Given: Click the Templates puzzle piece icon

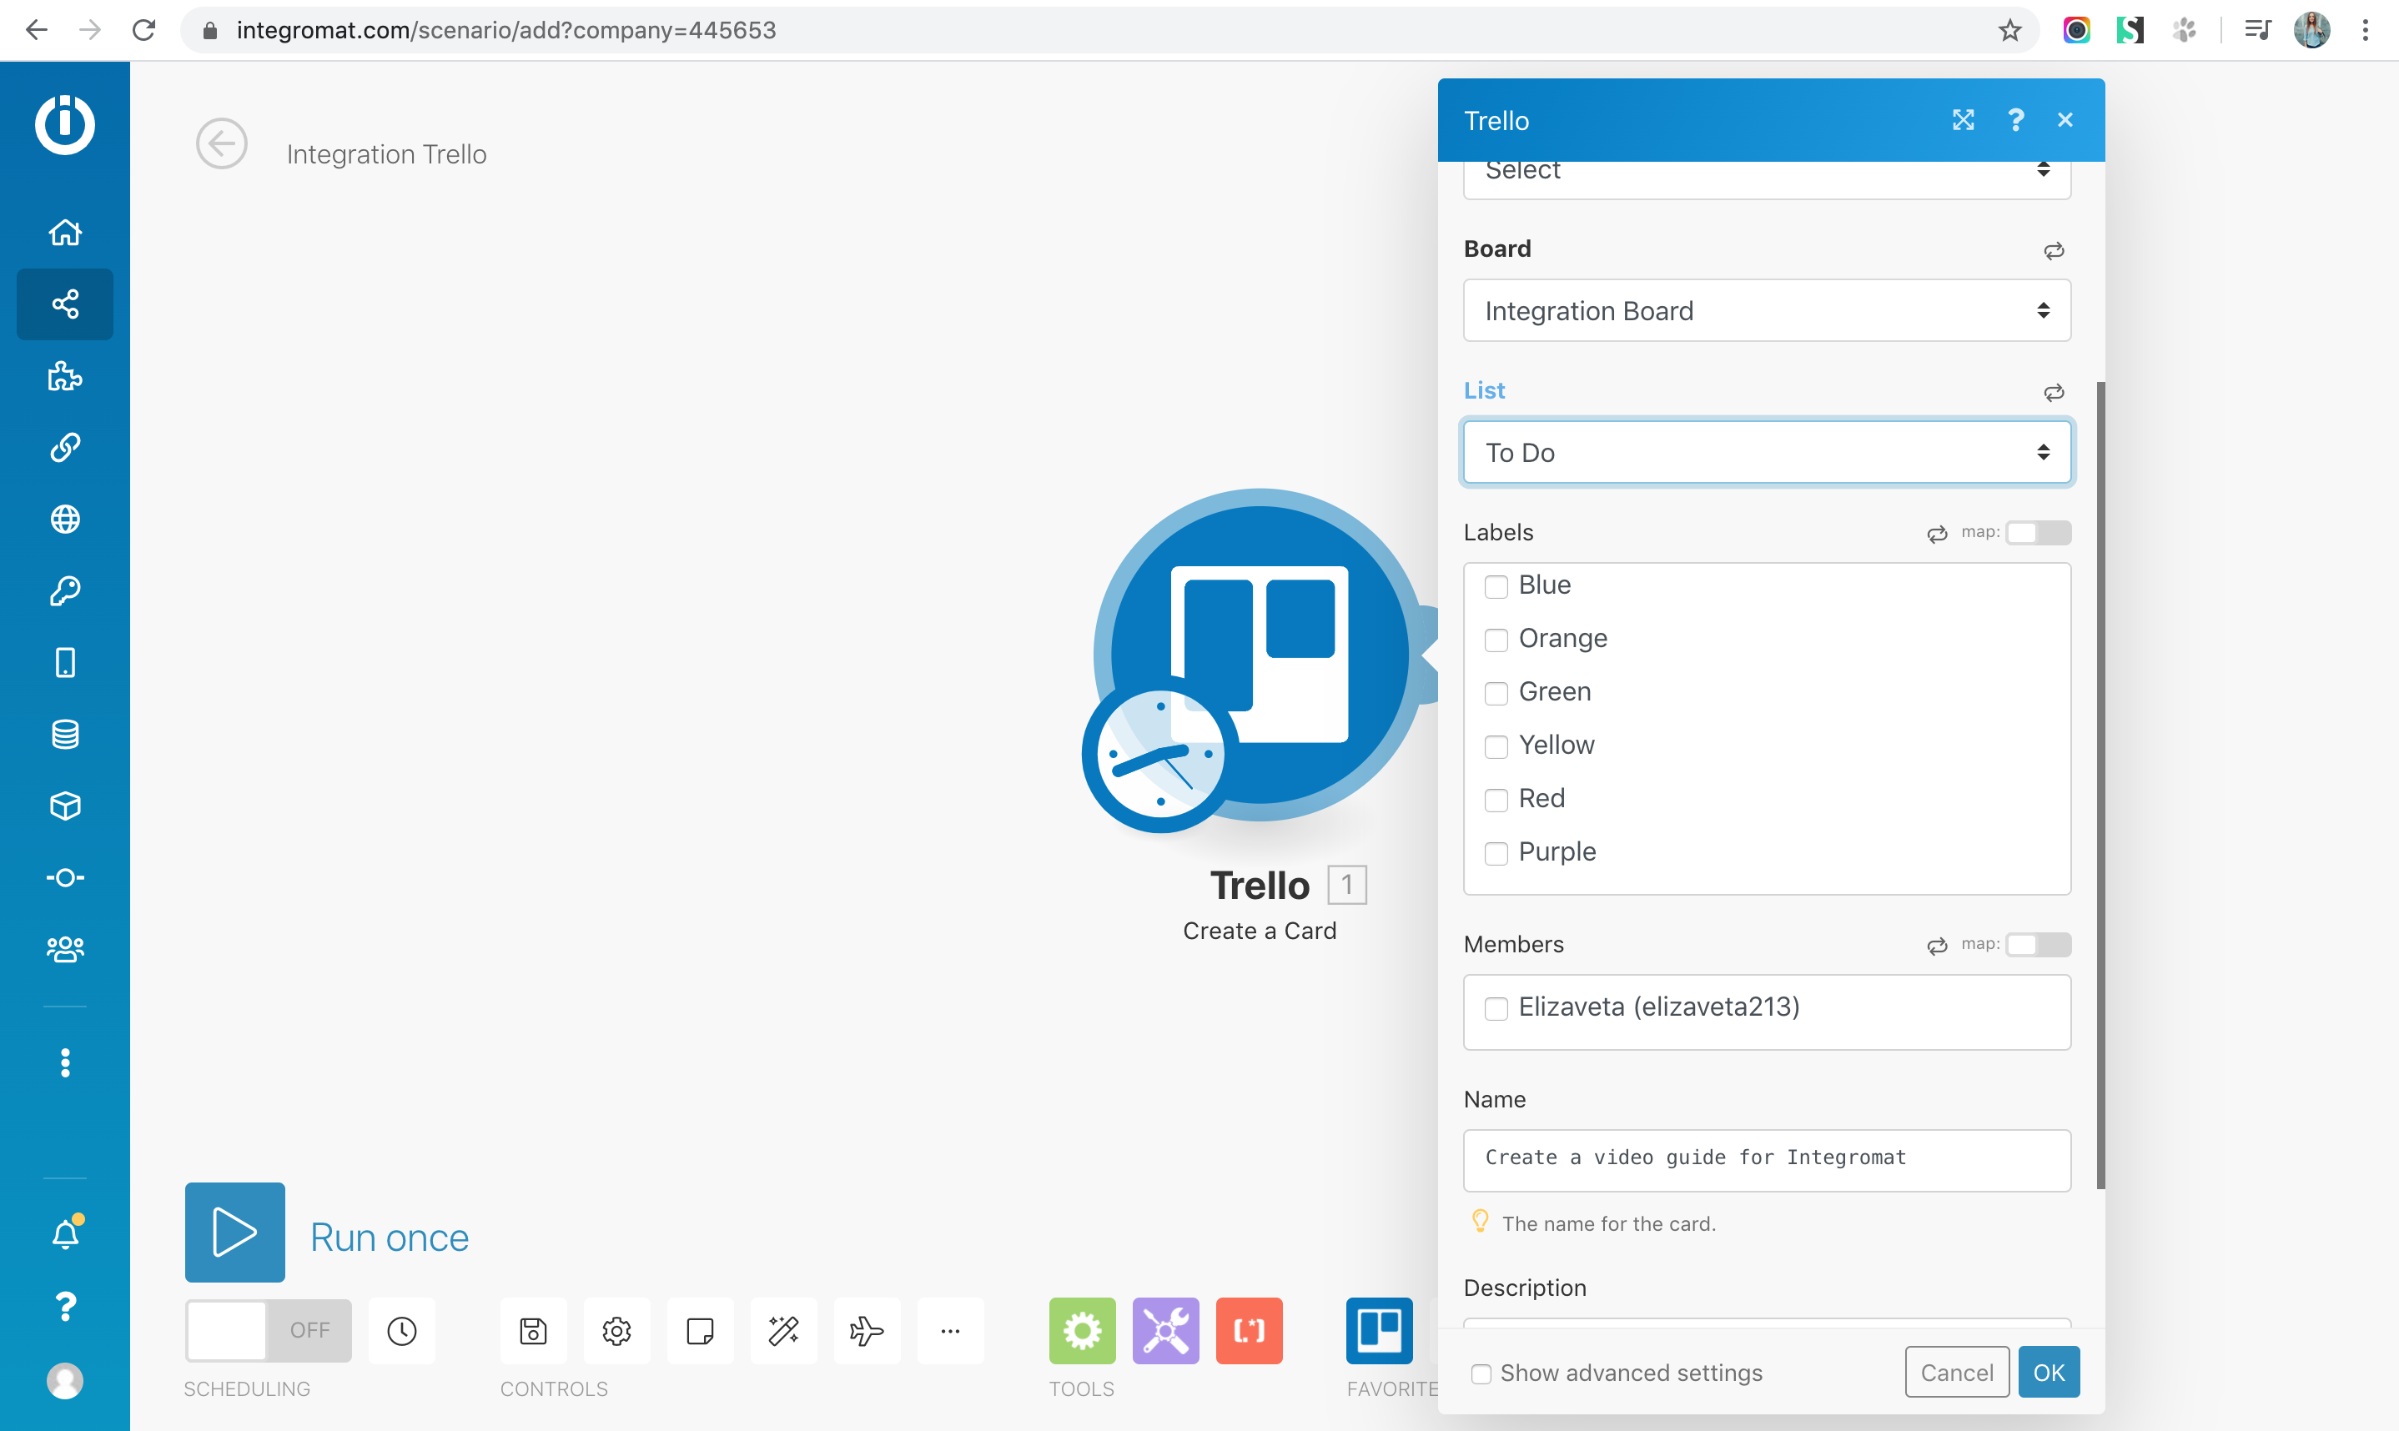Looking at the screenshot, I should (x=64, y=376).
